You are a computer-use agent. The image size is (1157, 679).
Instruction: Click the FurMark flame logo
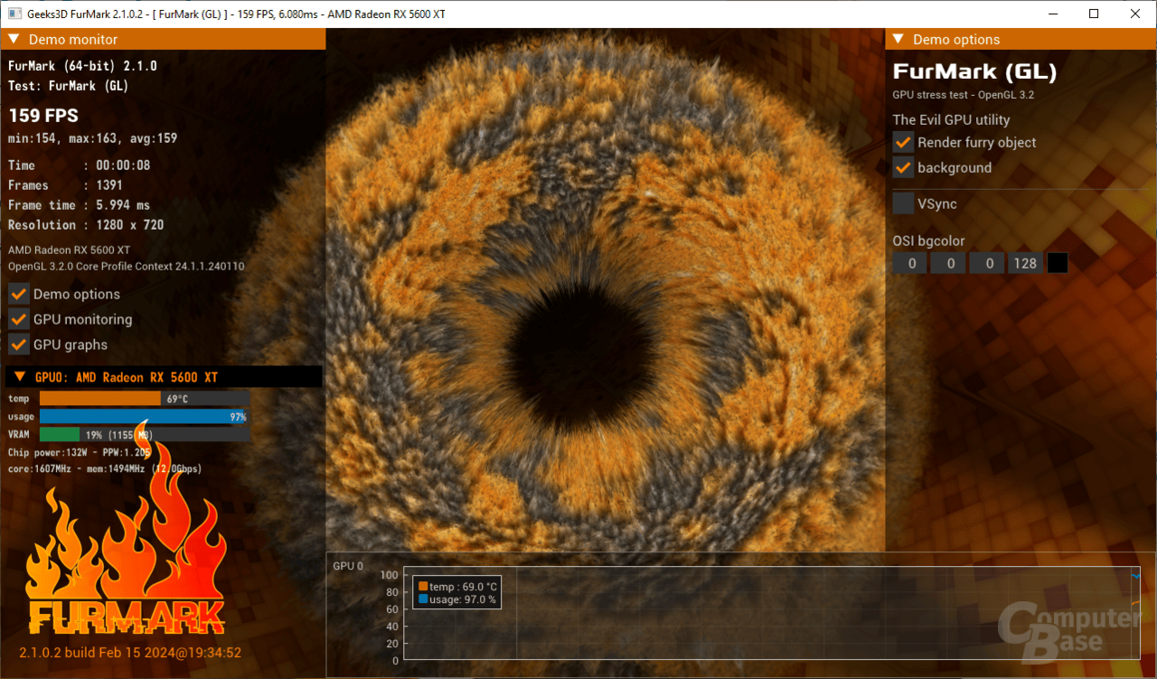(x=127, y=561)
